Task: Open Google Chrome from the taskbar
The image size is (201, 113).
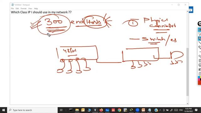Action: coord(119,110)
